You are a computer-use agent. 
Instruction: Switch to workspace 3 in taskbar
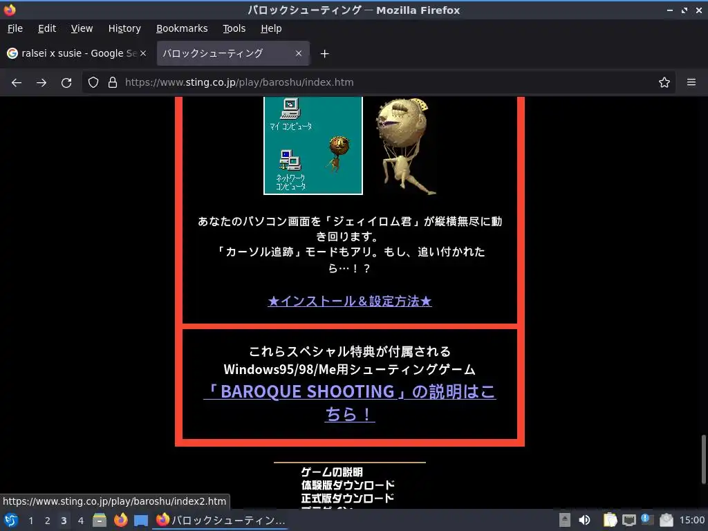[64, 521]
